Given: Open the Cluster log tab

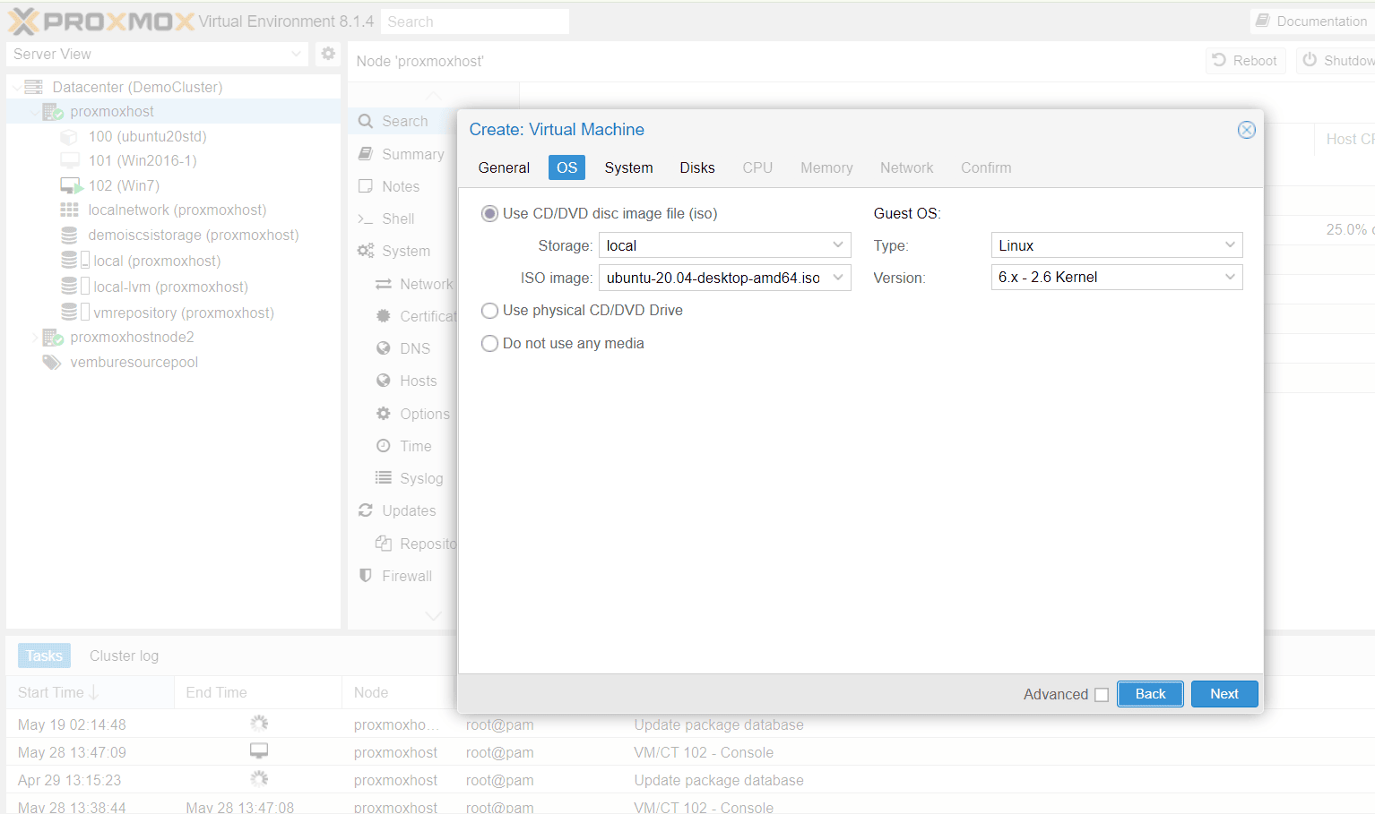Looking at the screenshot, I should pos(124,655).
